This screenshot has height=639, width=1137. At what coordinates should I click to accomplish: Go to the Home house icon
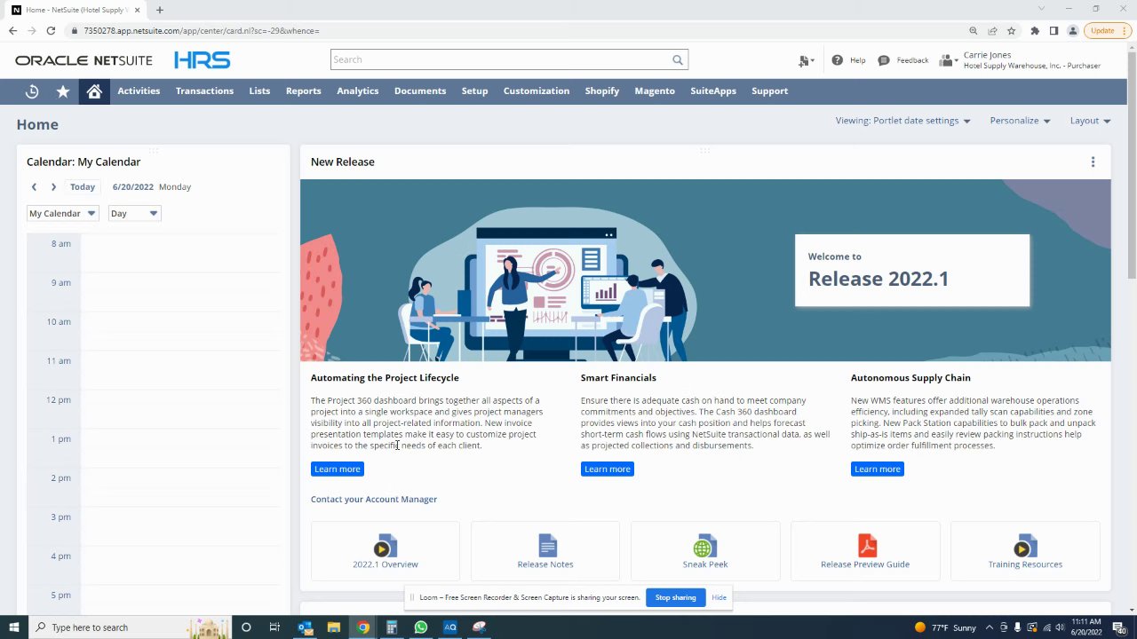coord(94,91)
